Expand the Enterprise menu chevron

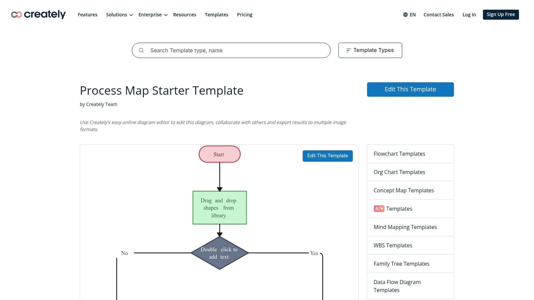coord(166,15)
